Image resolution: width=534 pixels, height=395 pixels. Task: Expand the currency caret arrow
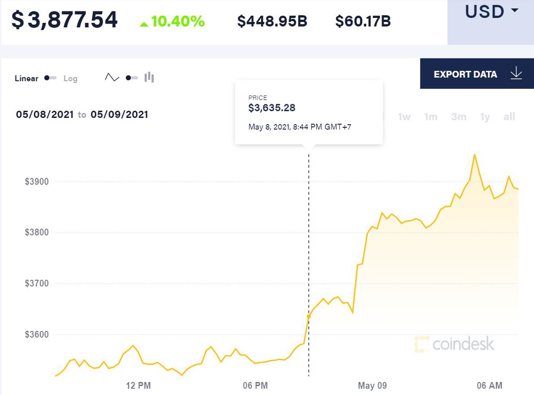click(515, 10)
